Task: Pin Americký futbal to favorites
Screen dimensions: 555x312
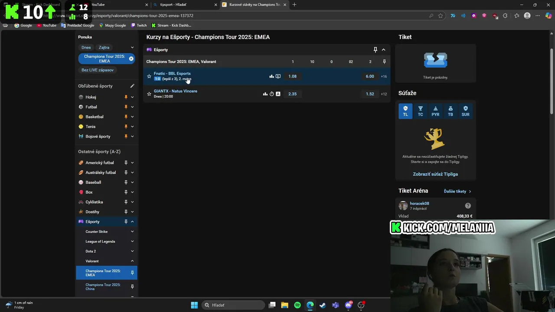Action: coord(126,162)
